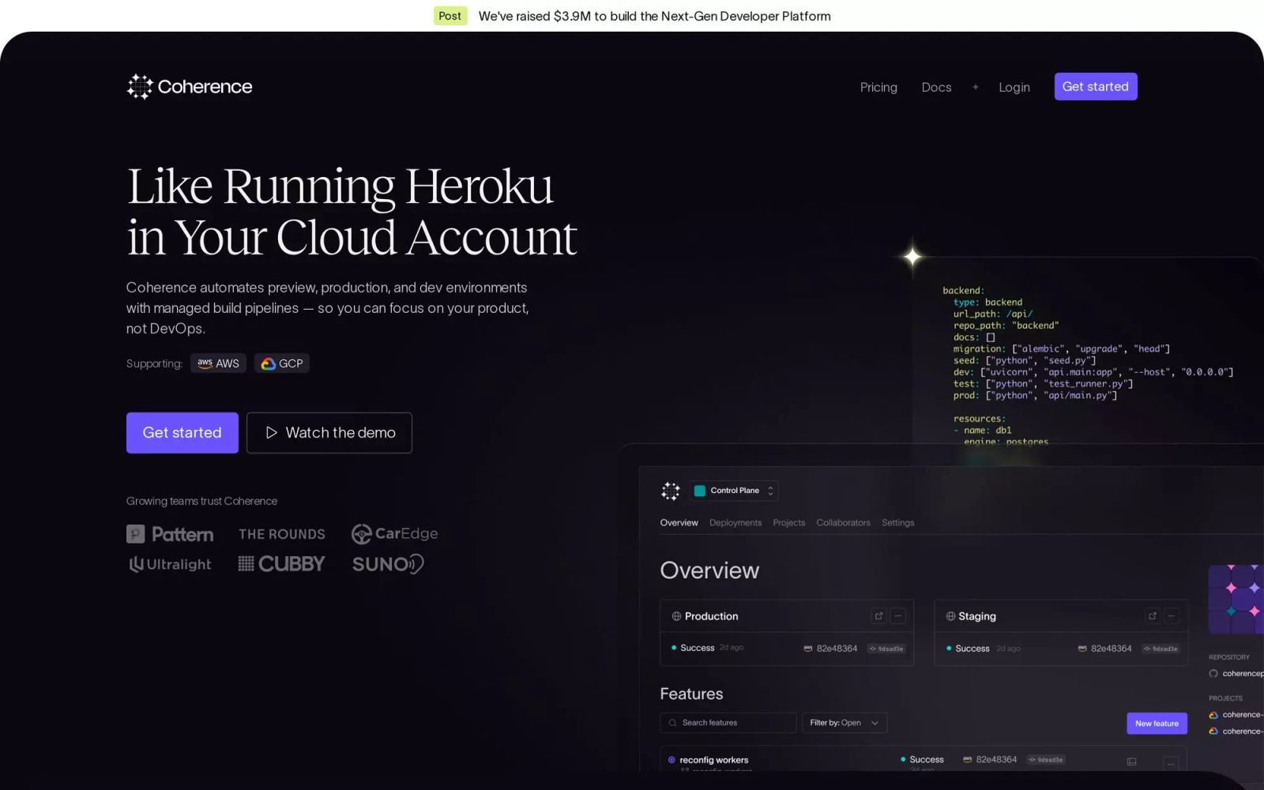Click the Staging commit hash 9dsad3e badge
The height and width of the screenshot is (790, 1264).
pyautogui.click(x=1161, y=649)
